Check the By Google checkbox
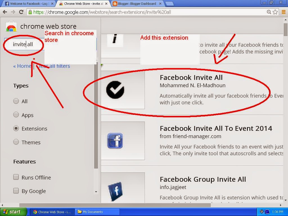 coord(16,191)
